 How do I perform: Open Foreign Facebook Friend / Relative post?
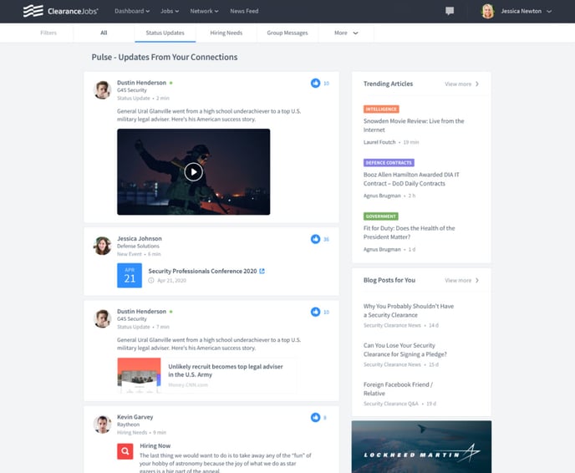tap(399, 389)
